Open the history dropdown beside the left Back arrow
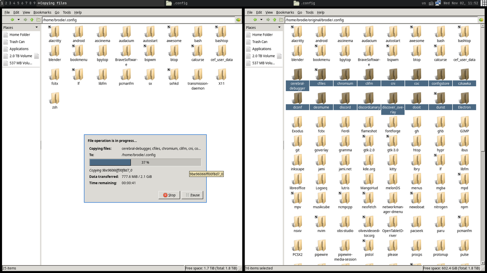Screen dimensions: 487x273 [18, 19]
